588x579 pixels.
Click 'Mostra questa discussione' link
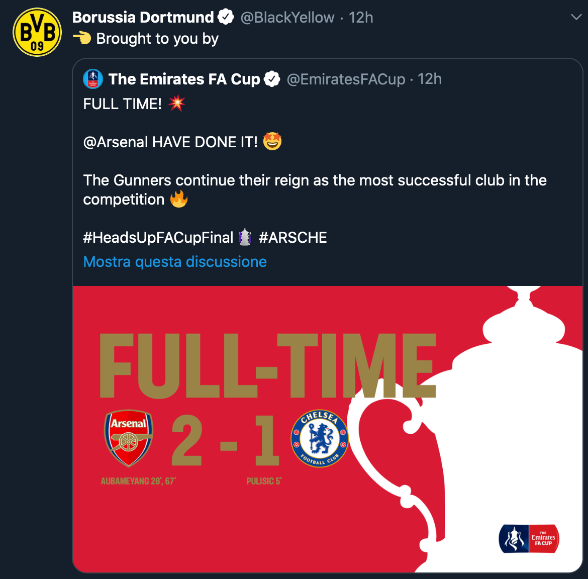(175, 262)
